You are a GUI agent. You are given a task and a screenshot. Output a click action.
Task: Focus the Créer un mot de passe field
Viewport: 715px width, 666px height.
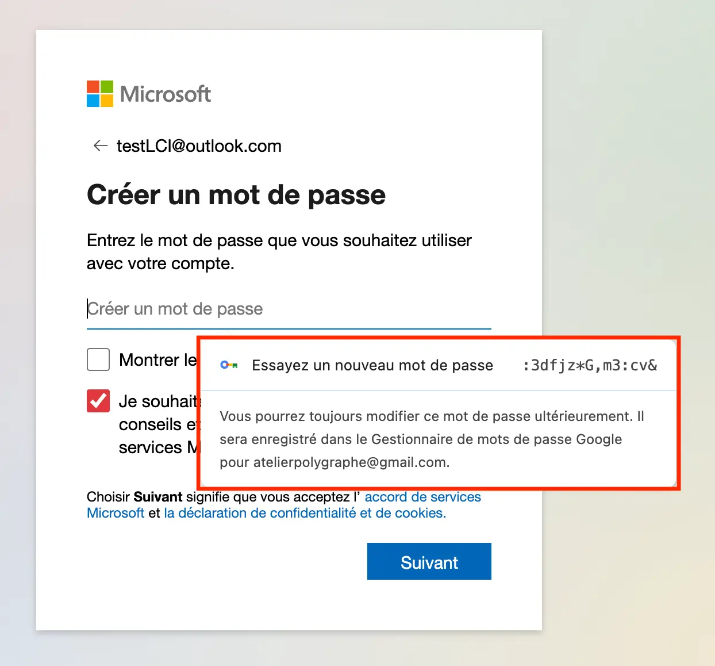point(289,309)
